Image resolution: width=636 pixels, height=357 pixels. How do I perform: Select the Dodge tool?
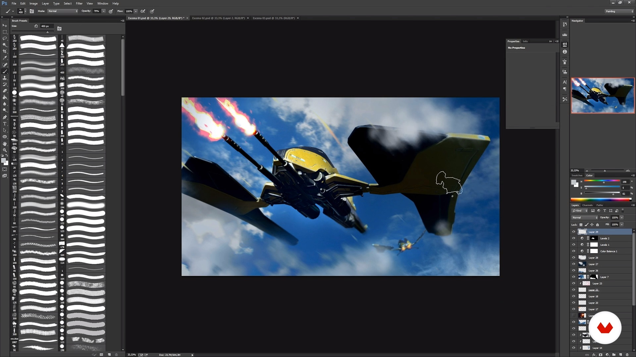click(5, 110)
